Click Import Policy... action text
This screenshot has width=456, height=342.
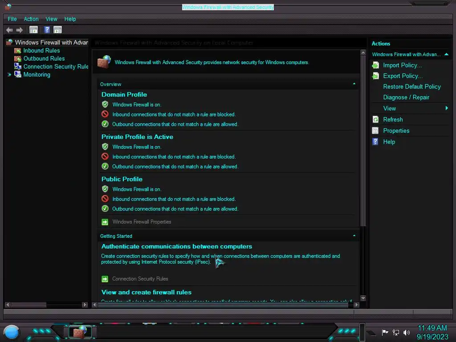(x=403, y=65)
